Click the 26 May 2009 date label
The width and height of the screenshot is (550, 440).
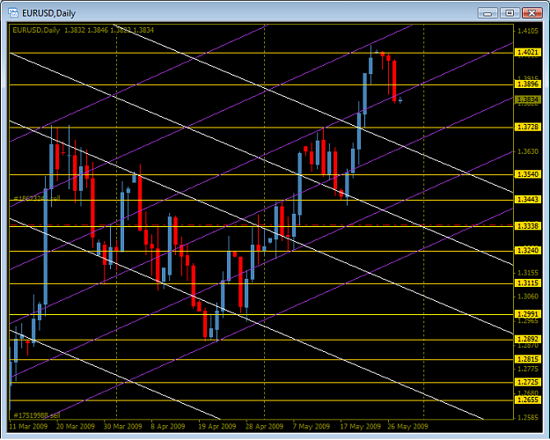pyautogui.click(x=407, y=427)
